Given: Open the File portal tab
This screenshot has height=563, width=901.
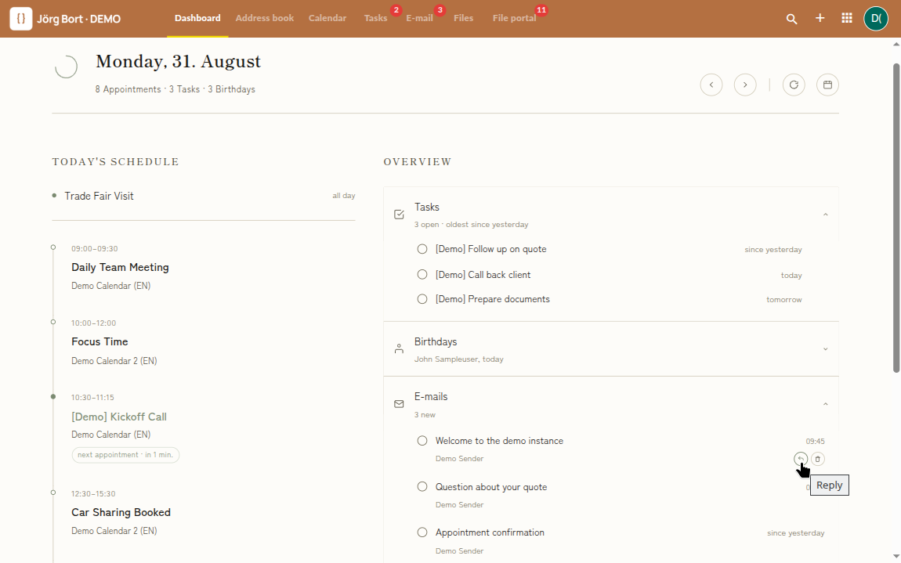Looking at the screenshot, I should click(514, 18).
